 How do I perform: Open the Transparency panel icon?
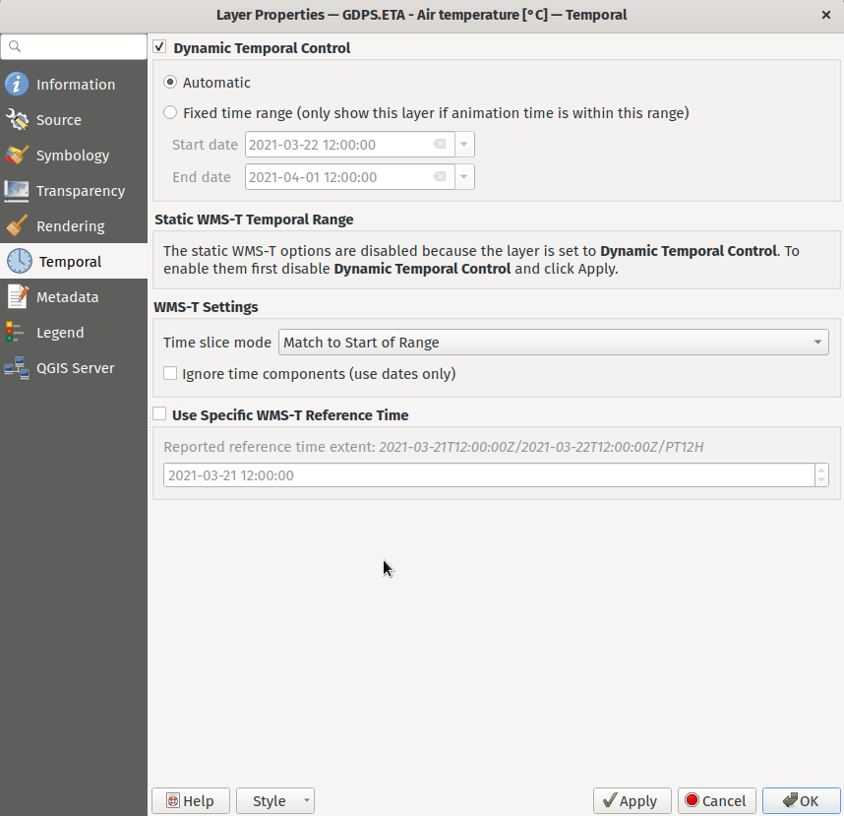(x=17, y=191)
